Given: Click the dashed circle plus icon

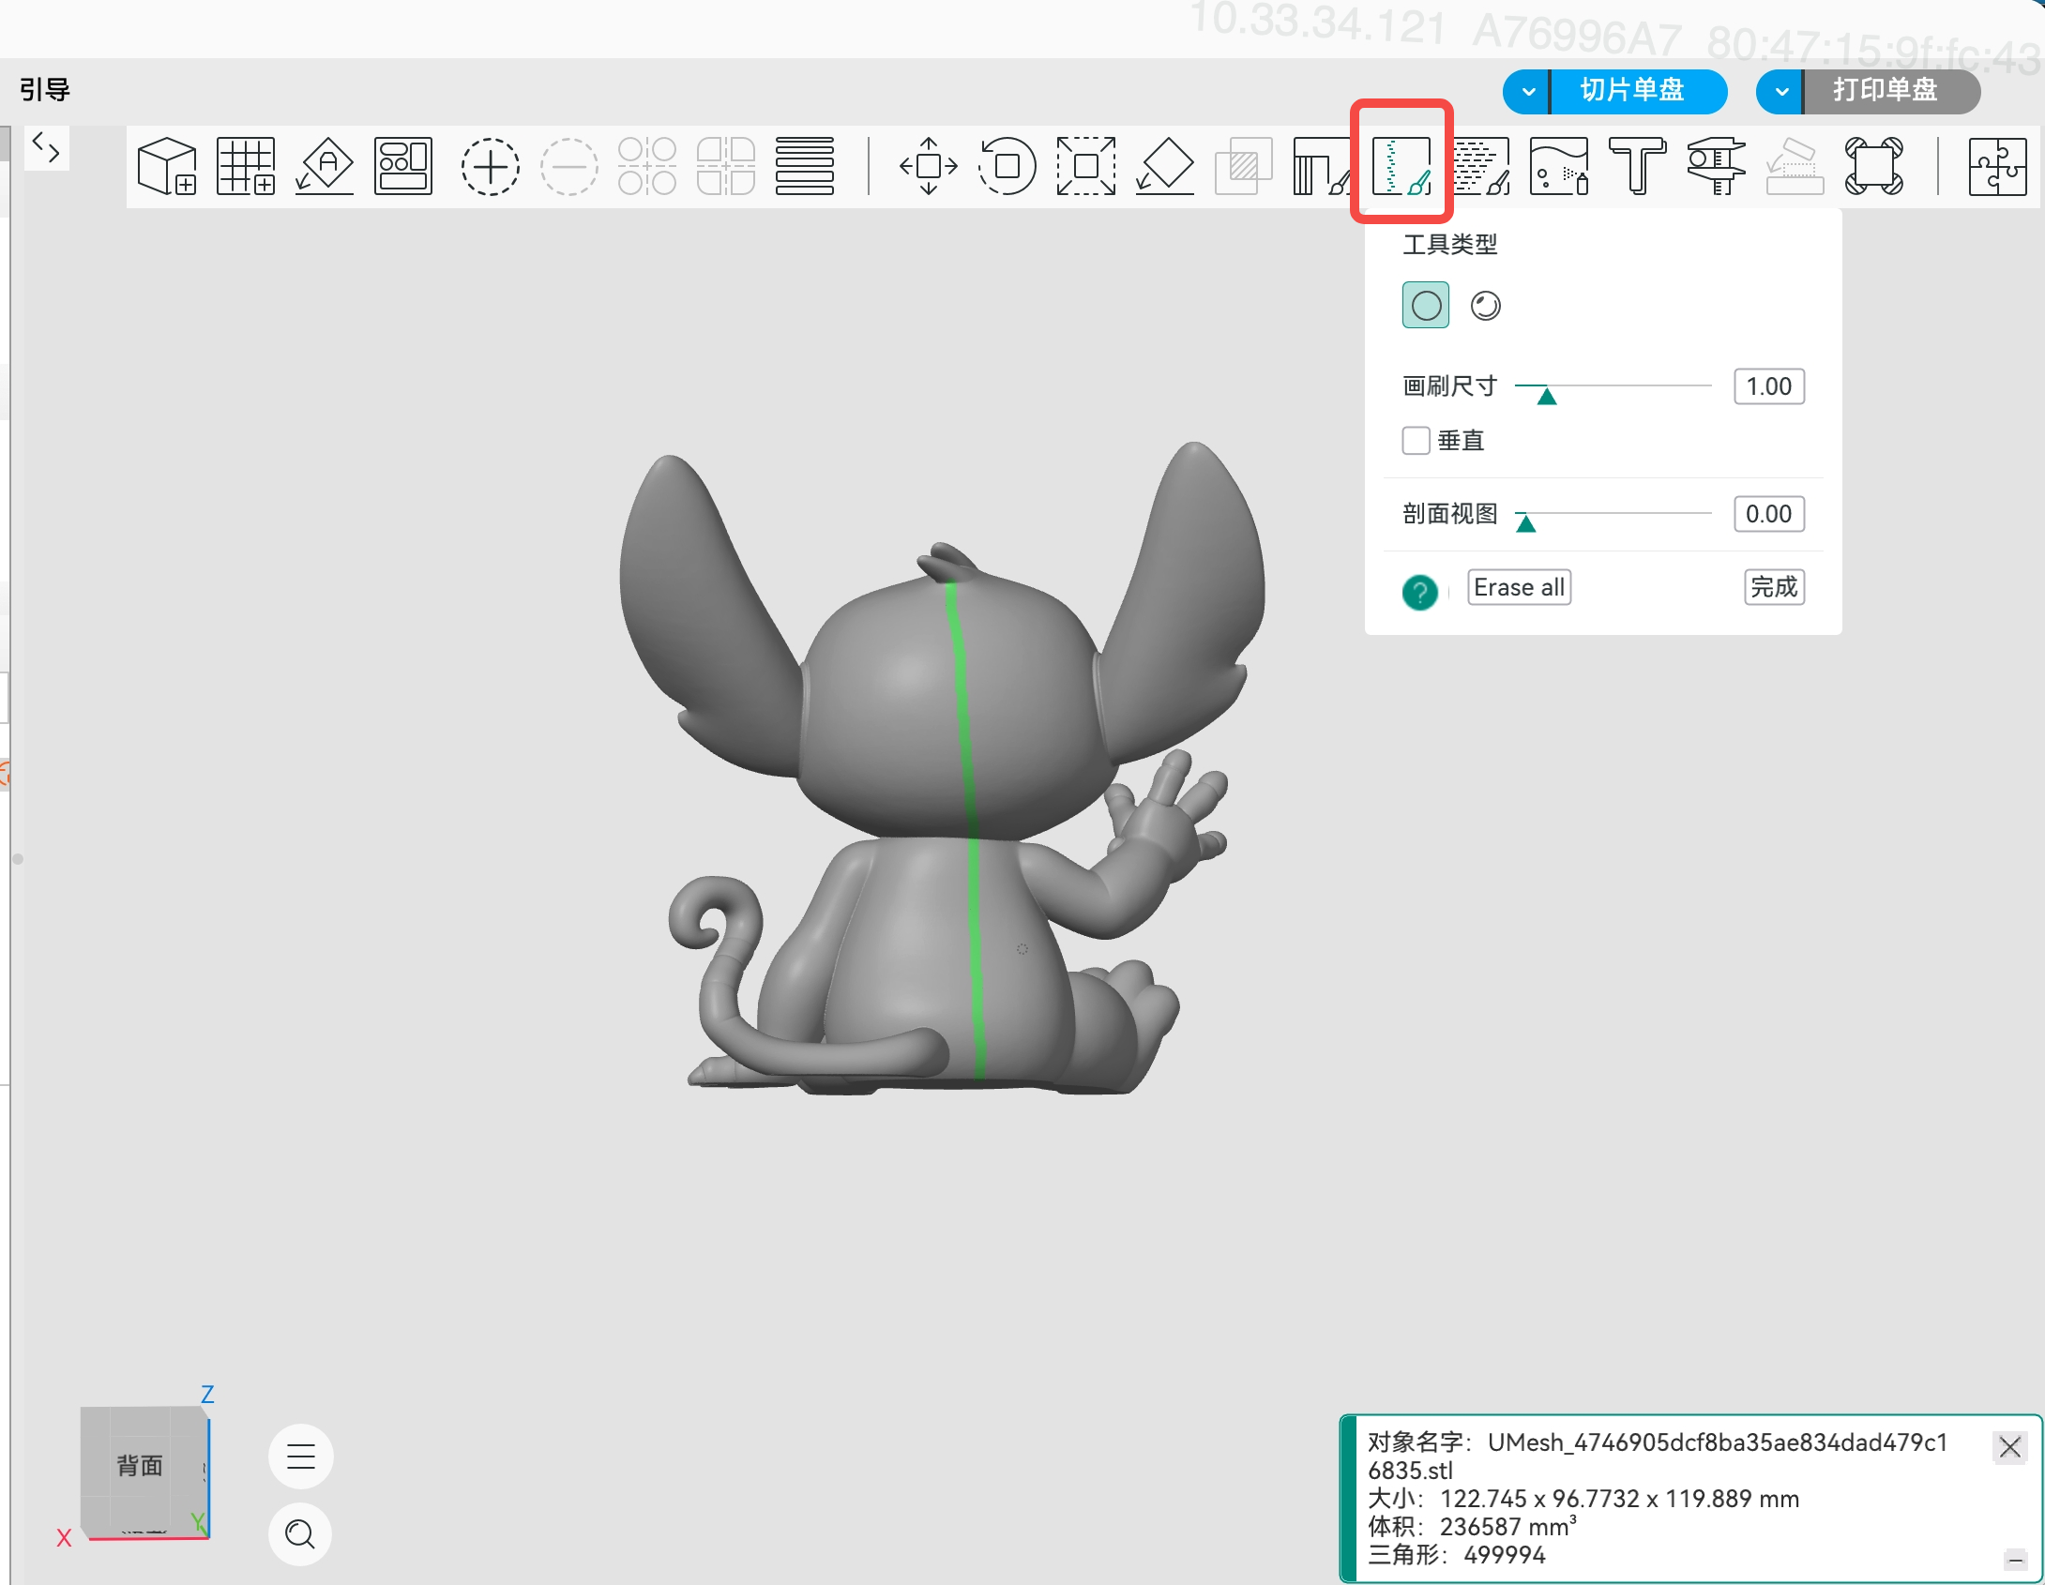Looking at the screenshot, I should pyautogui.click(x=490, y=166).
